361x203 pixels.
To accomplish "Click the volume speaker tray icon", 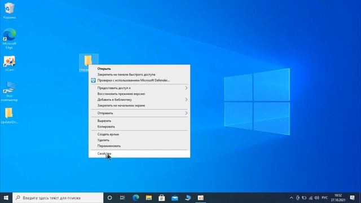I will coord(317,198).
